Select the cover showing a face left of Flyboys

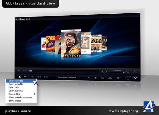click(58, 44)
